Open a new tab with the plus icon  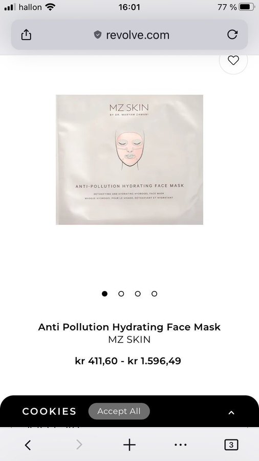pos(129,445)
